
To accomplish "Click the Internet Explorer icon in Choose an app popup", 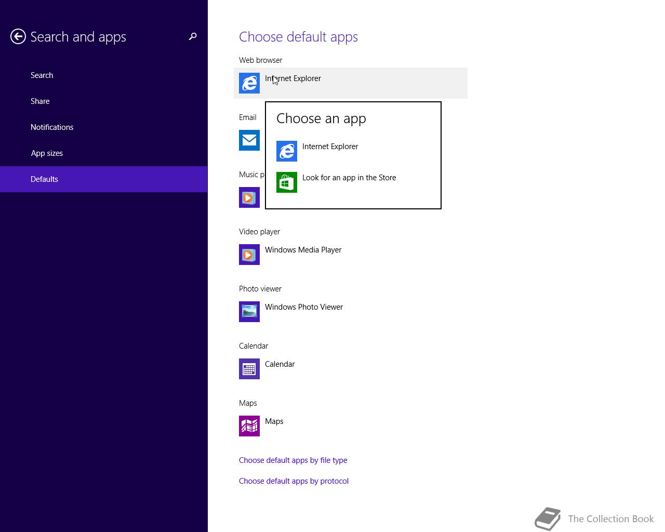I will click(x=287, y=151).
